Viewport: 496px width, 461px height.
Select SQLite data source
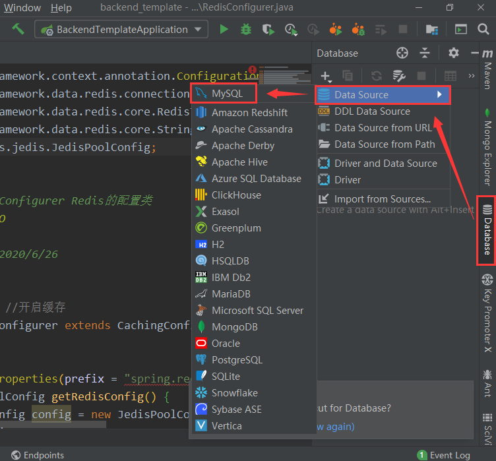(254, 376)
